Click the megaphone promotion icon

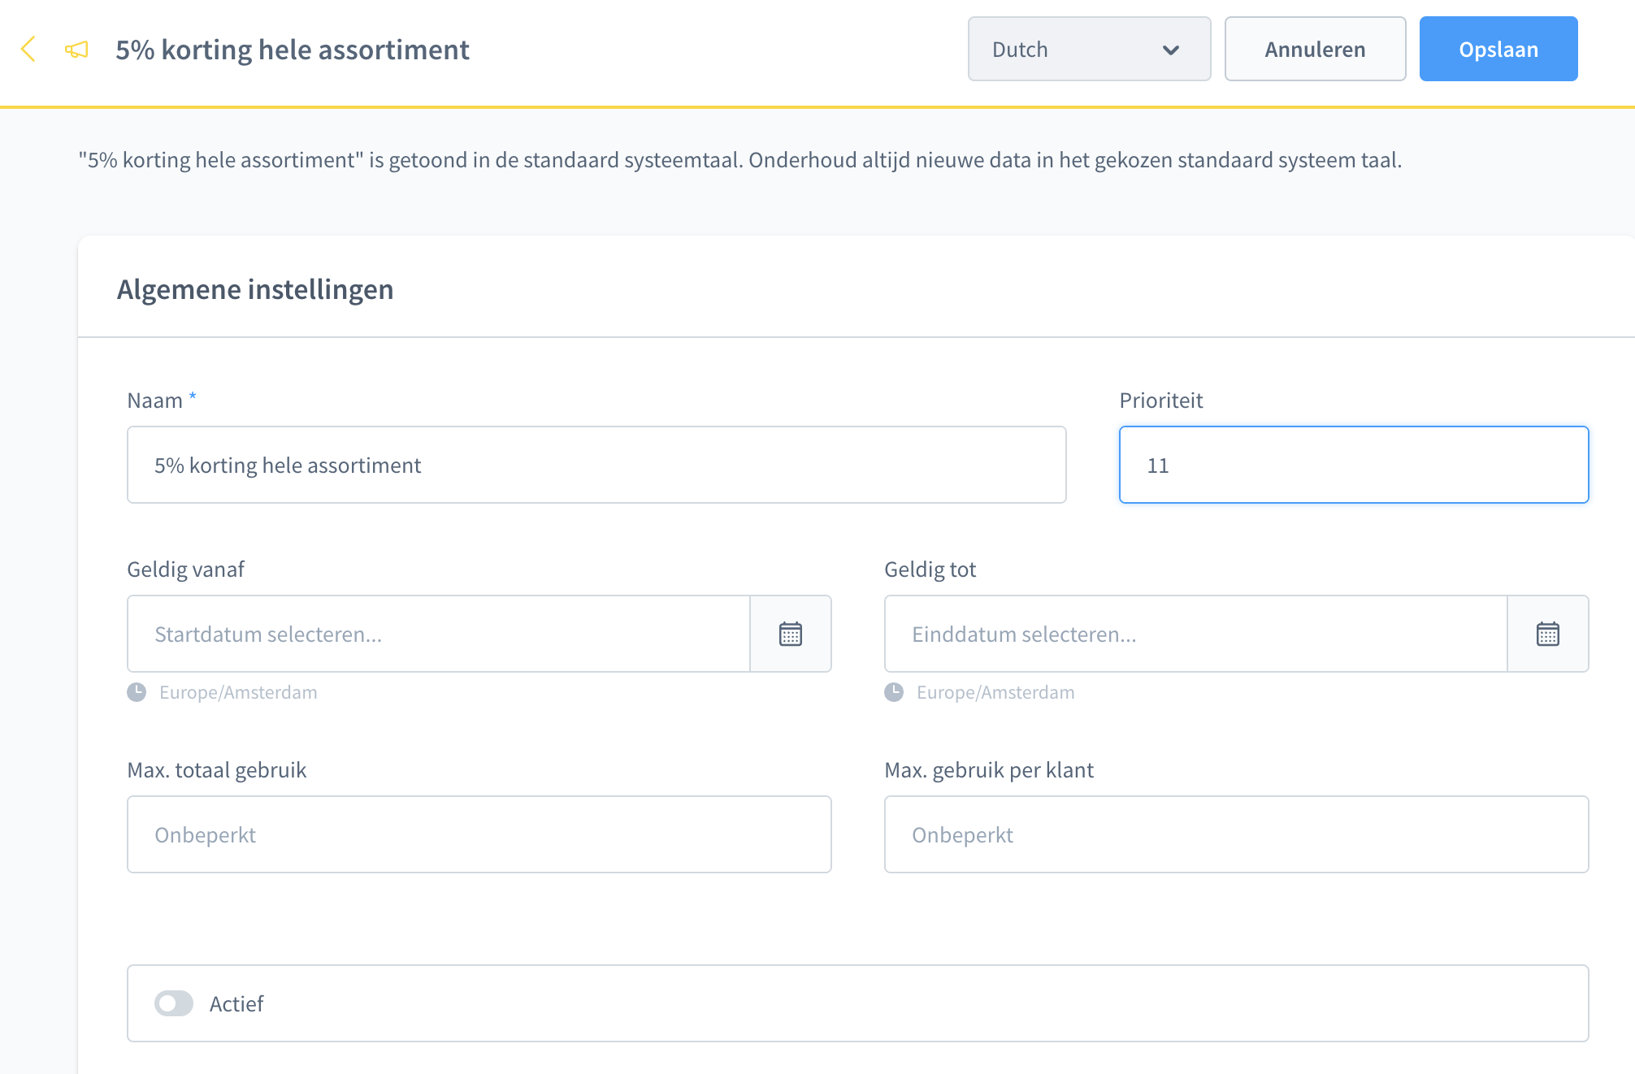76,50
